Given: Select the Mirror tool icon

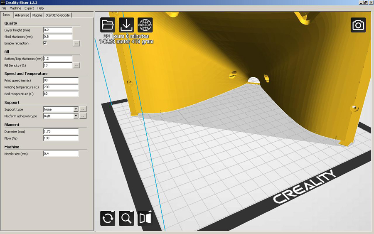Looking at the screenshot, I should click(145, 218).
